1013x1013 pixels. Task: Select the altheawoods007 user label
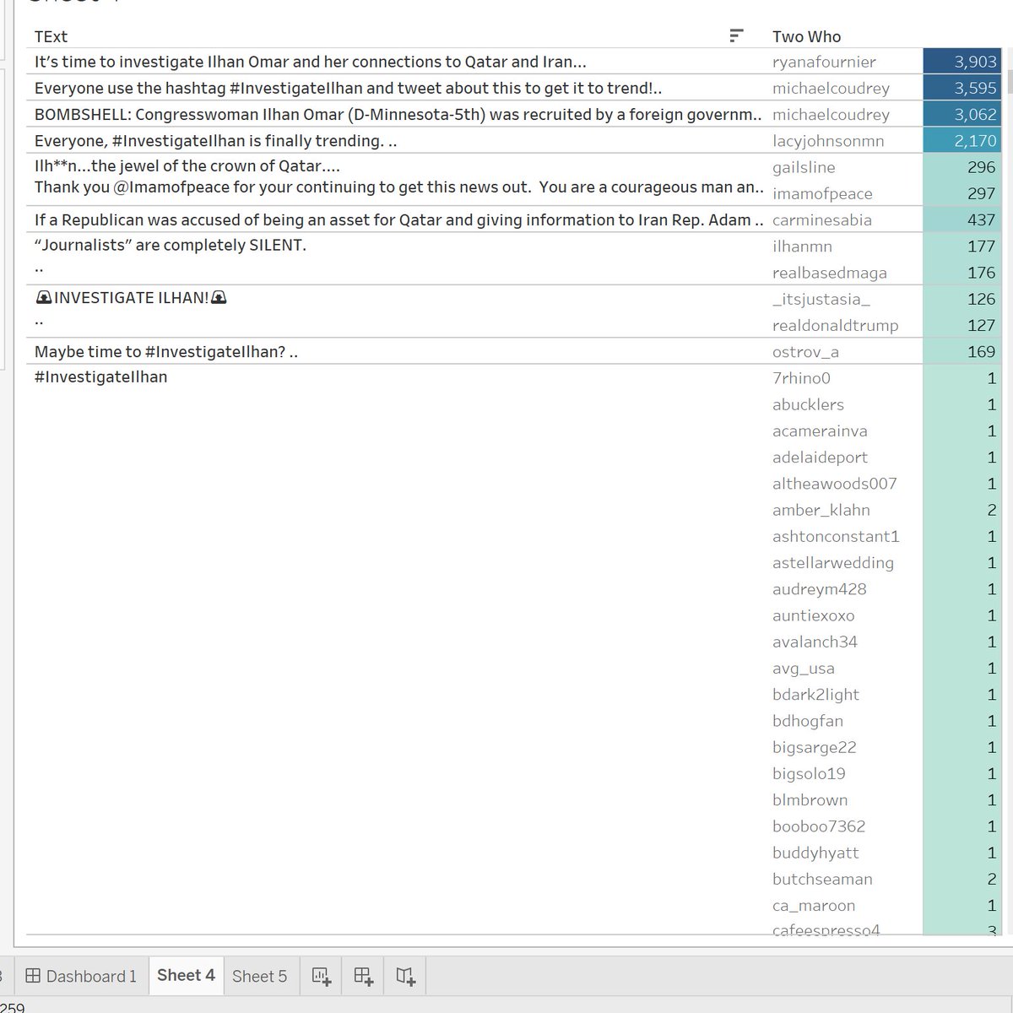(x=834, y=484)
